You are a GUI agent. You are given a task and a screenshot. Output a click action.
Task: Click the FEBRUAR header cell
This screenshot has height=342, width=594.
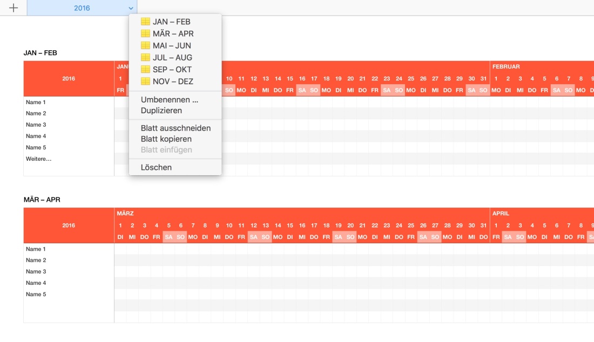click(x=508, y=66)
